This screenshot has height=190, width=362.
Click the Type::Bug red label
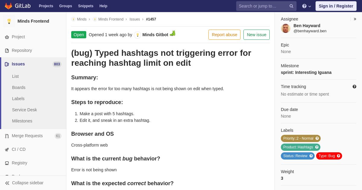(327, 156)
